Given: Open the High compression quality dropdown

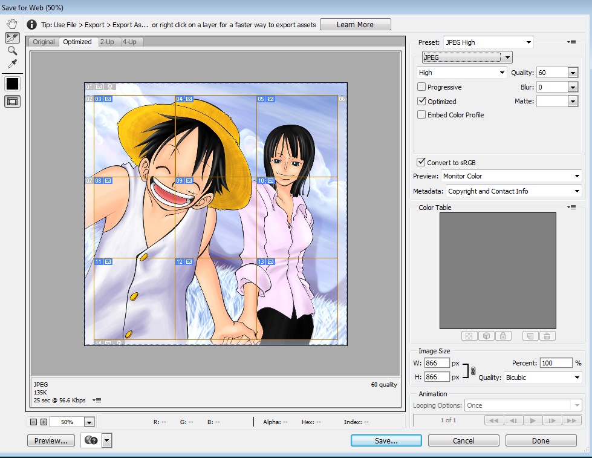Looking at the screenshot, I should coord(461,73).
